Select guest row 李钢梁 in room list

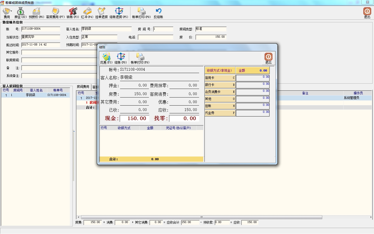pyautogui.click(x=36, y=95)
